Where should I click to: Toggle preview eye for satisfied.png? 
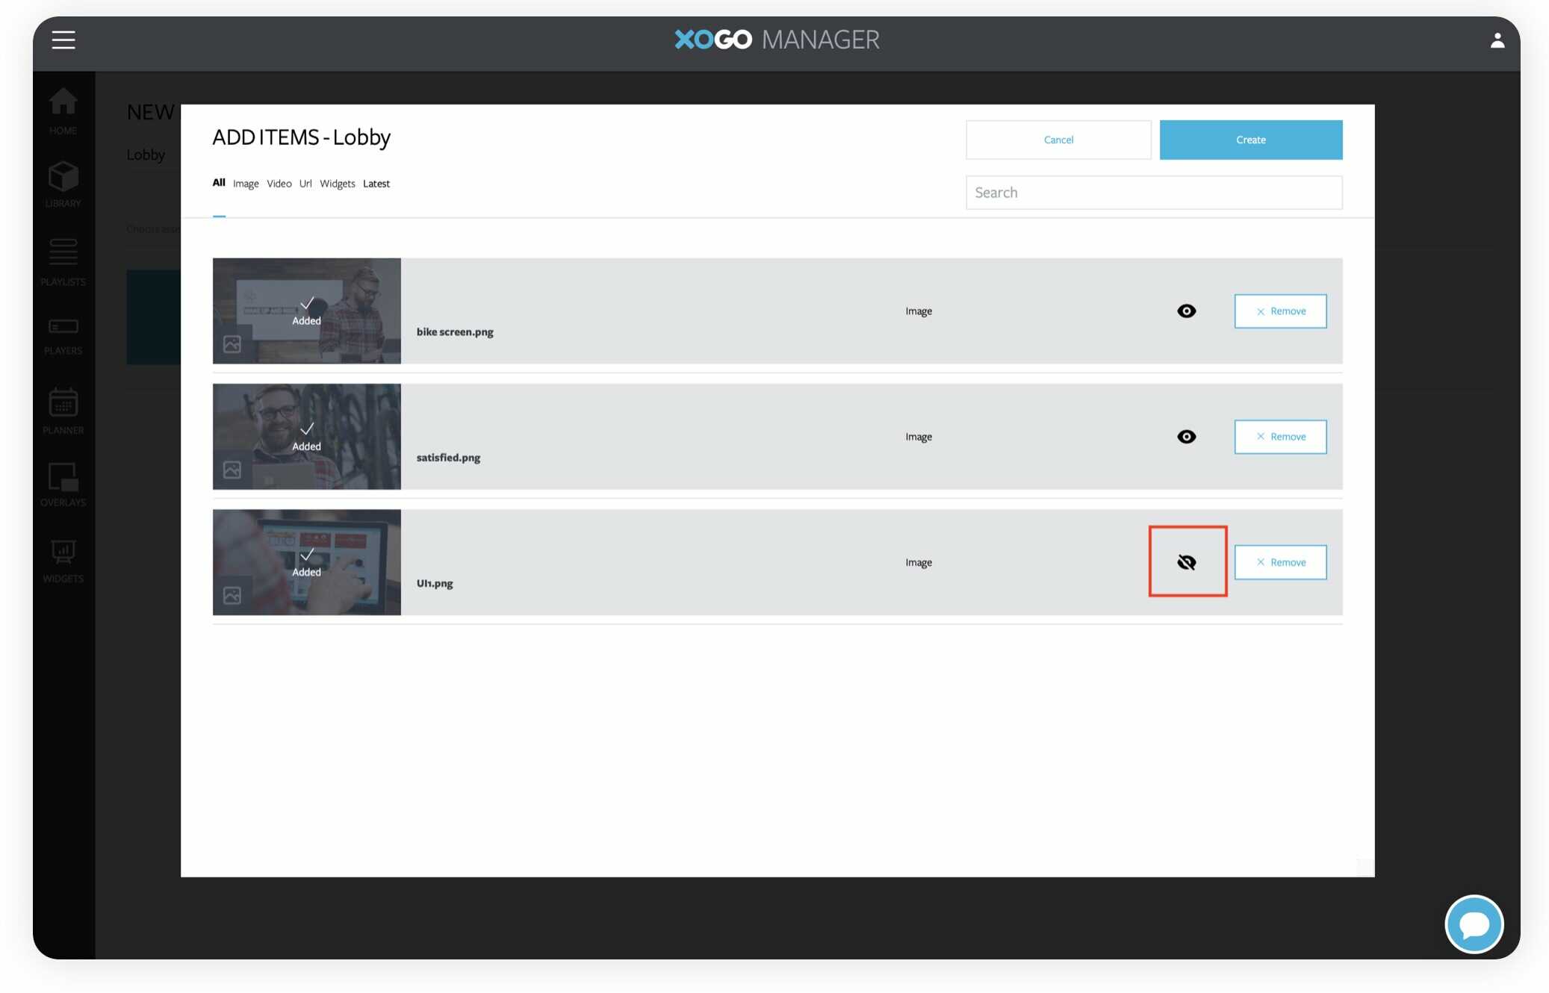1186,437
